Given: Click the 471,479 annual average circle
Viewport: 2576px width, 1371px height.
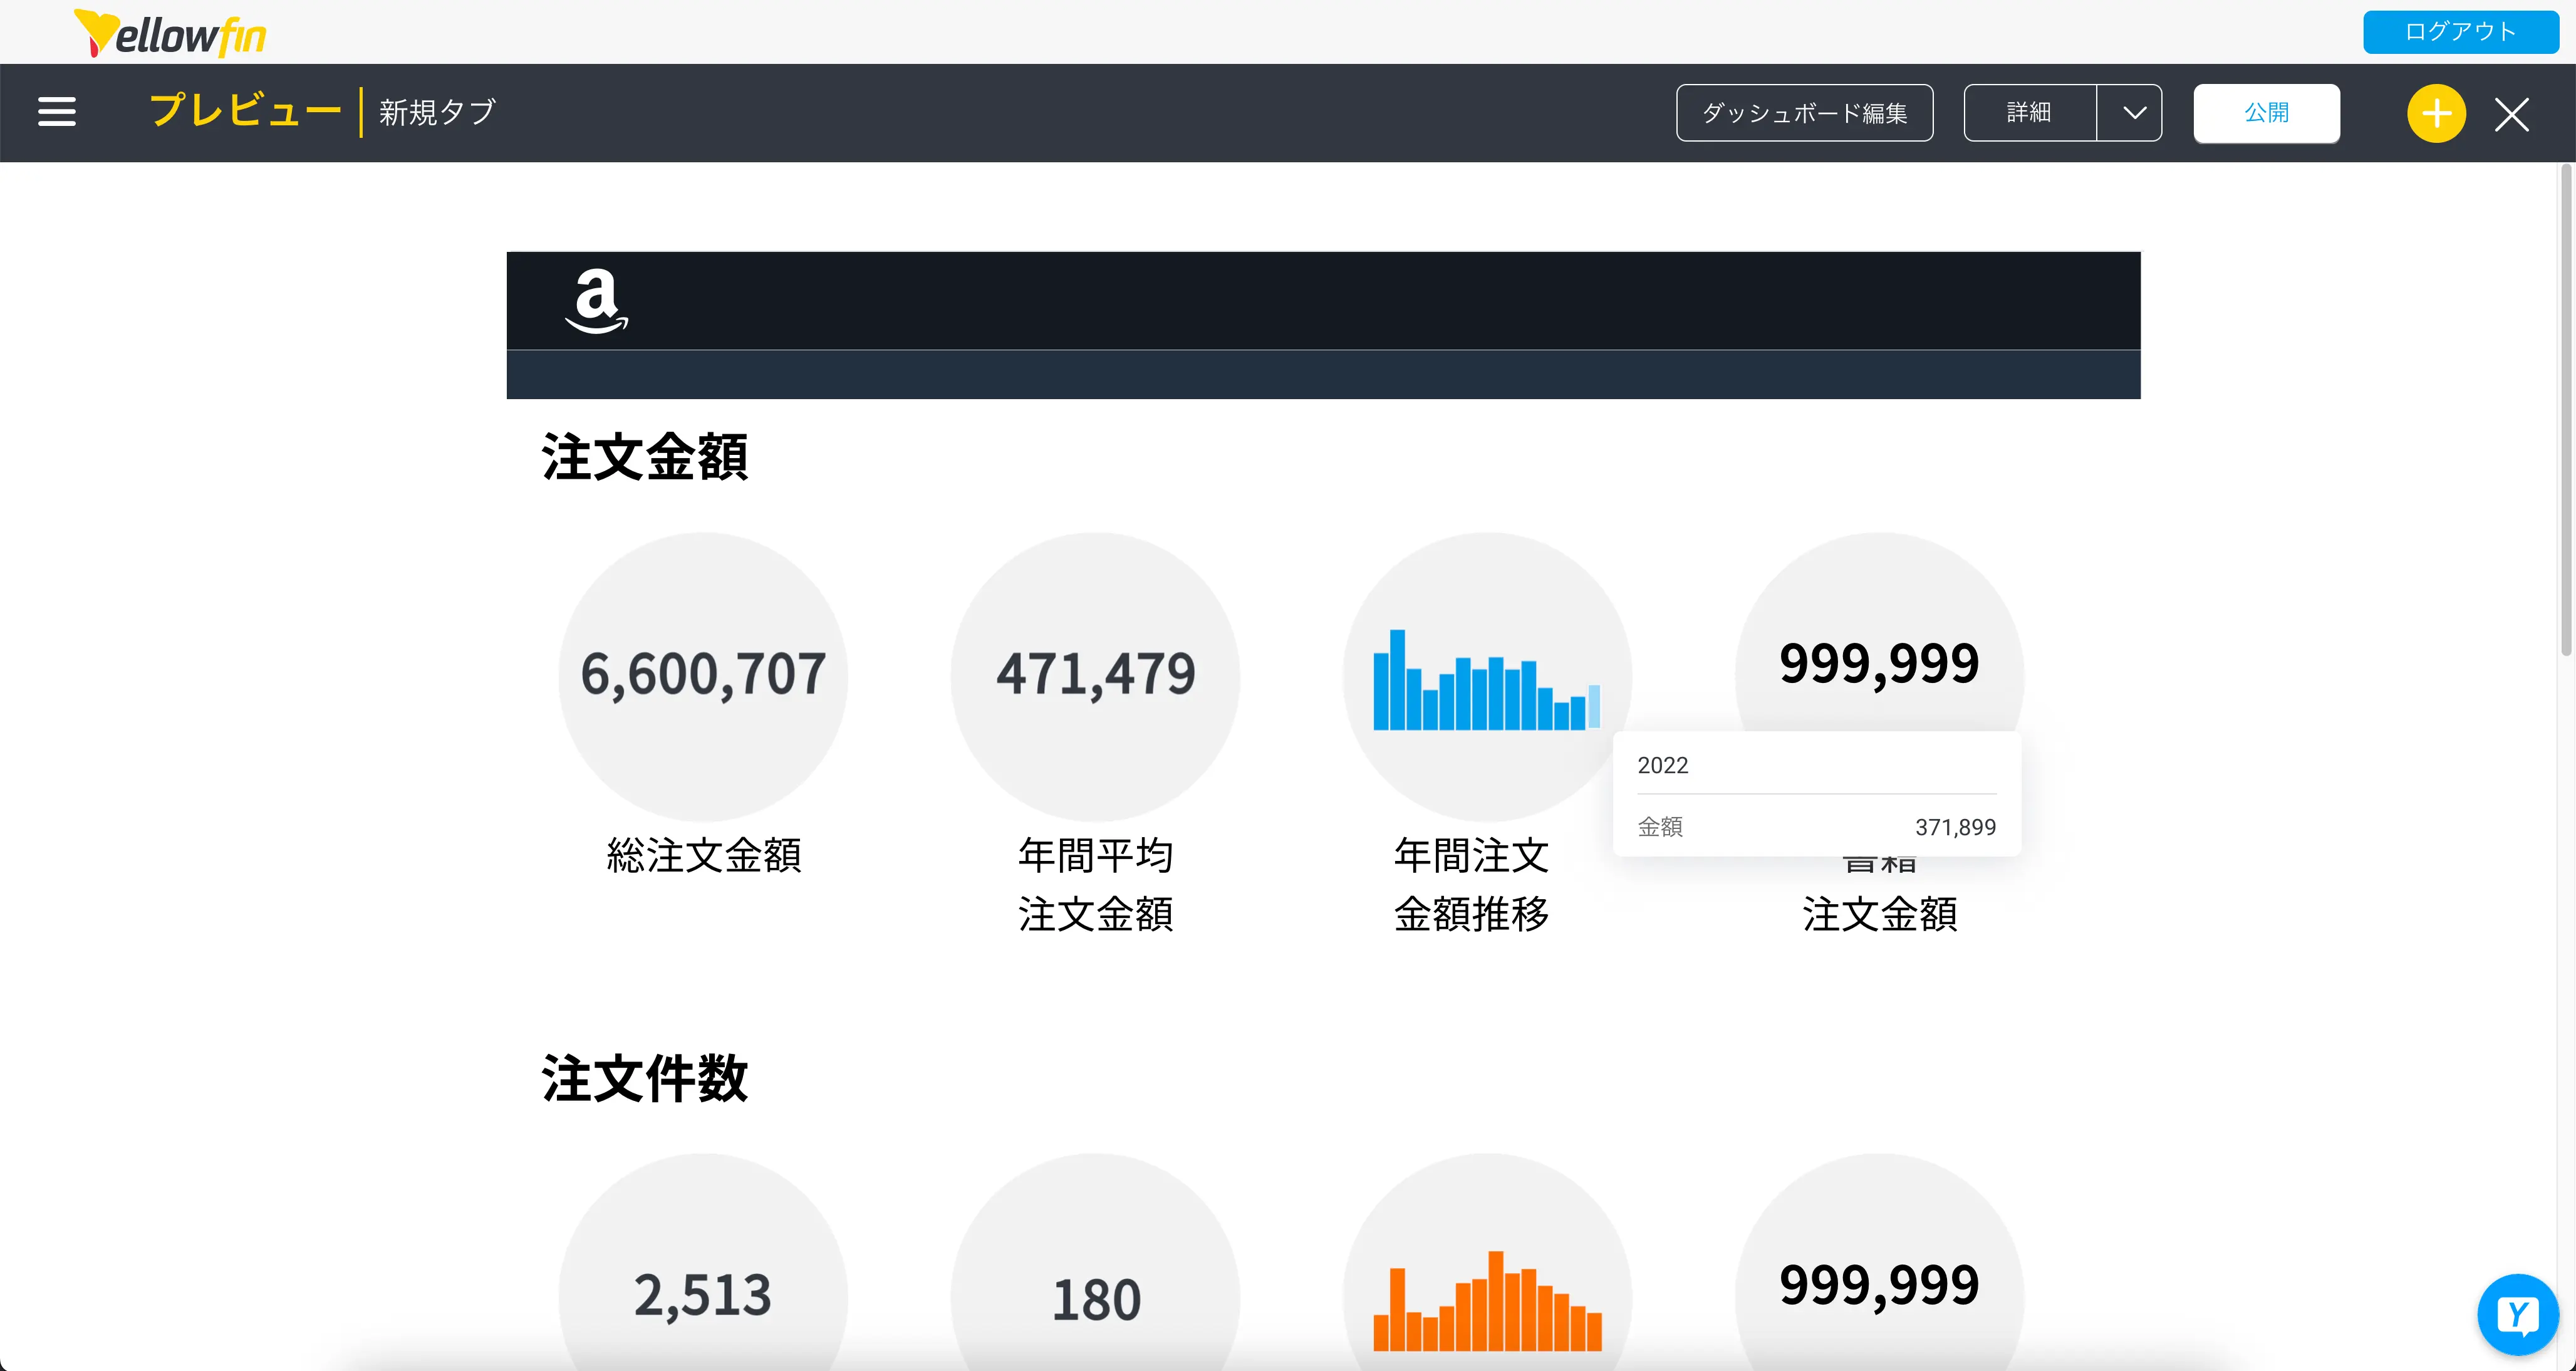Looking at the screenshot, I should click(1095, 674).
